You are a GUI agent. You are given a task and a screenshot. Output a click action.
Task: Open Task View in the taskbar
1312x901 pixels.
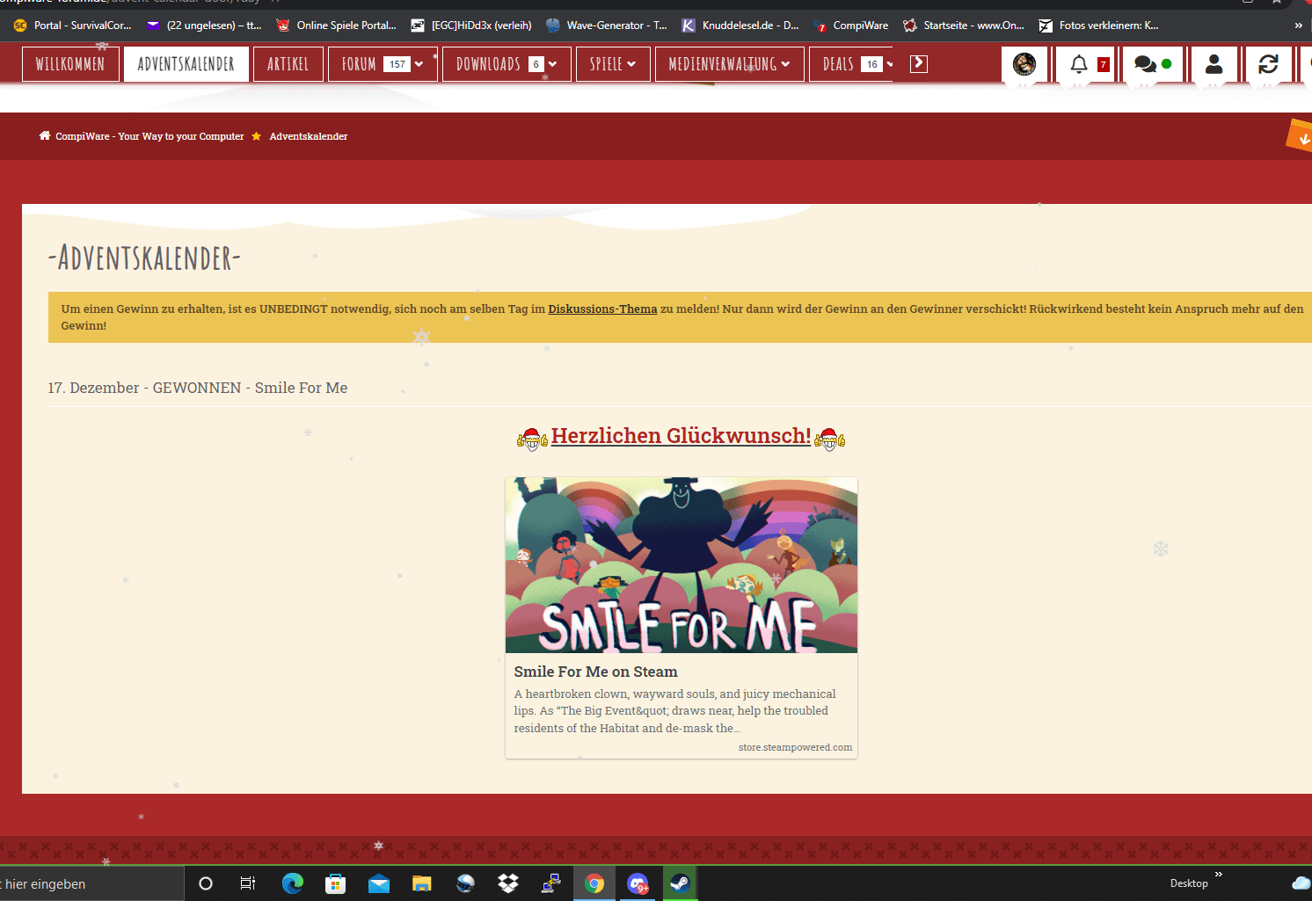(248, 883)
